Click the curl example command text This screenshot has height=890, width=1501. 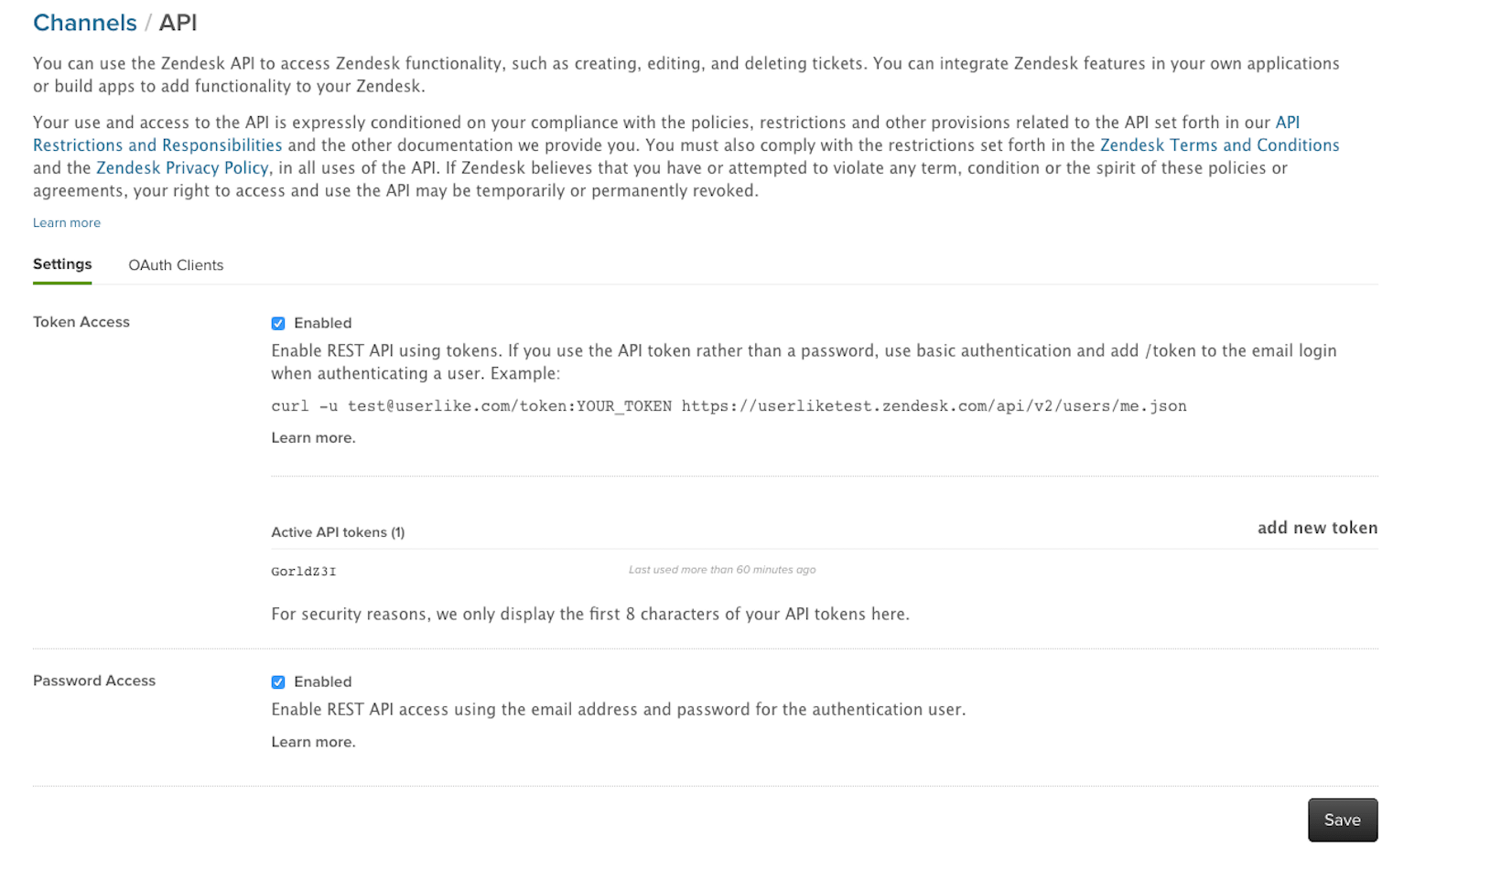(729, 406)
